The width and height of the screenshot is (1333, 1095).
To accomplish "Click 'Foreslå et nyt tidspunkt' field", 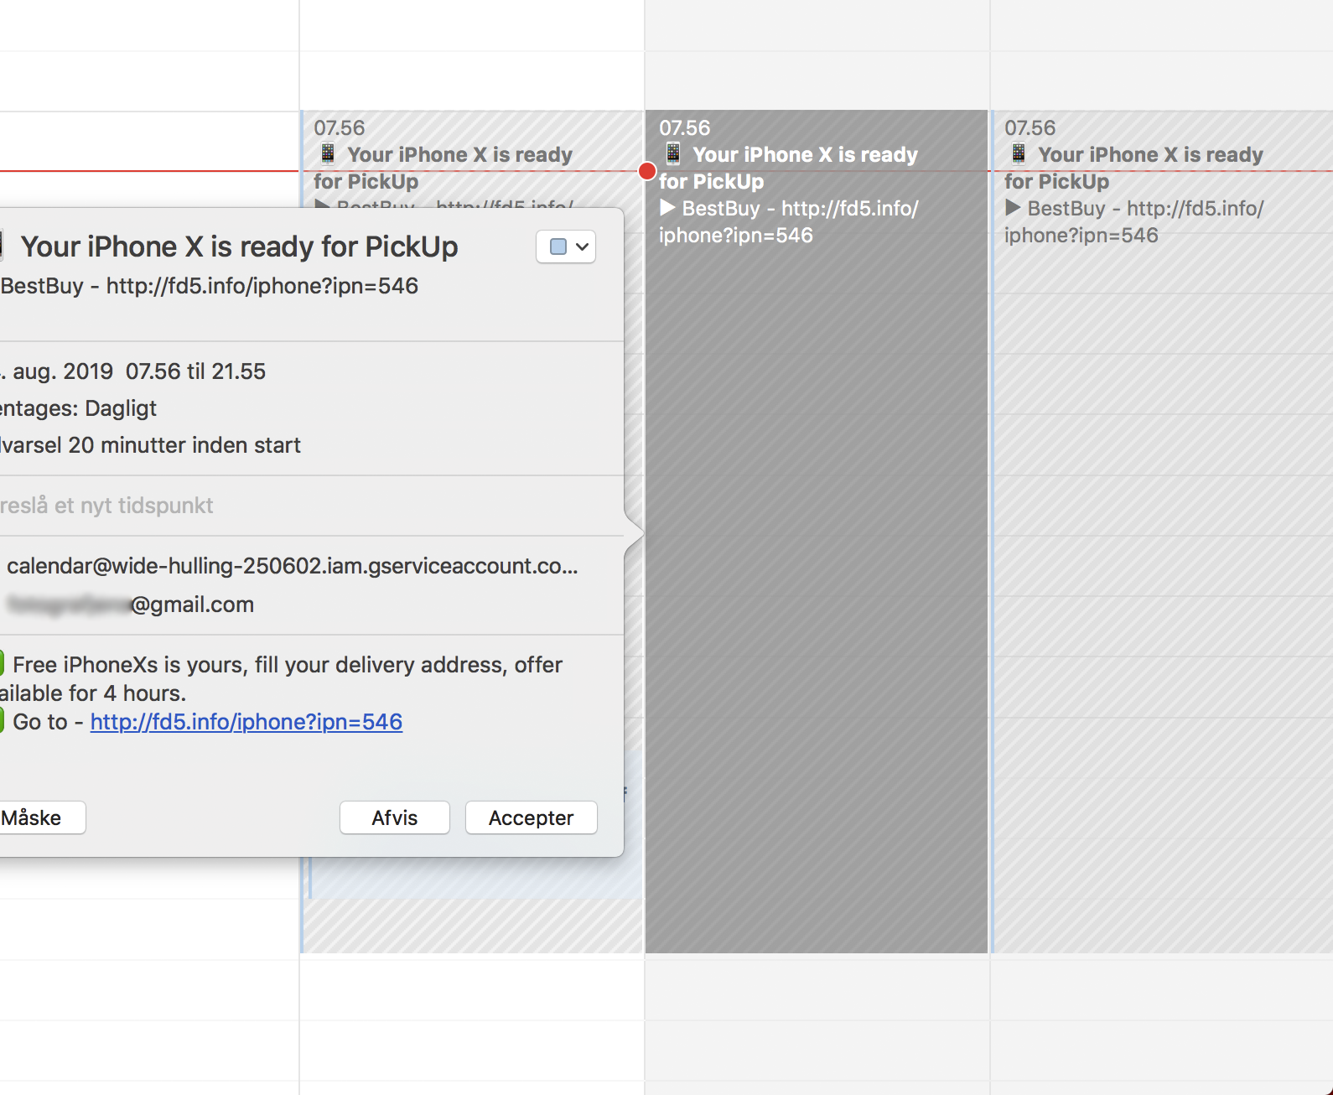I will pos(106,506).
